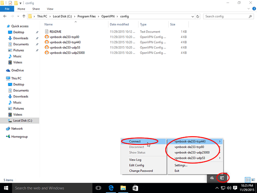Open File Explorer from the taskbar
257x193 pixels.
(123, 188)
